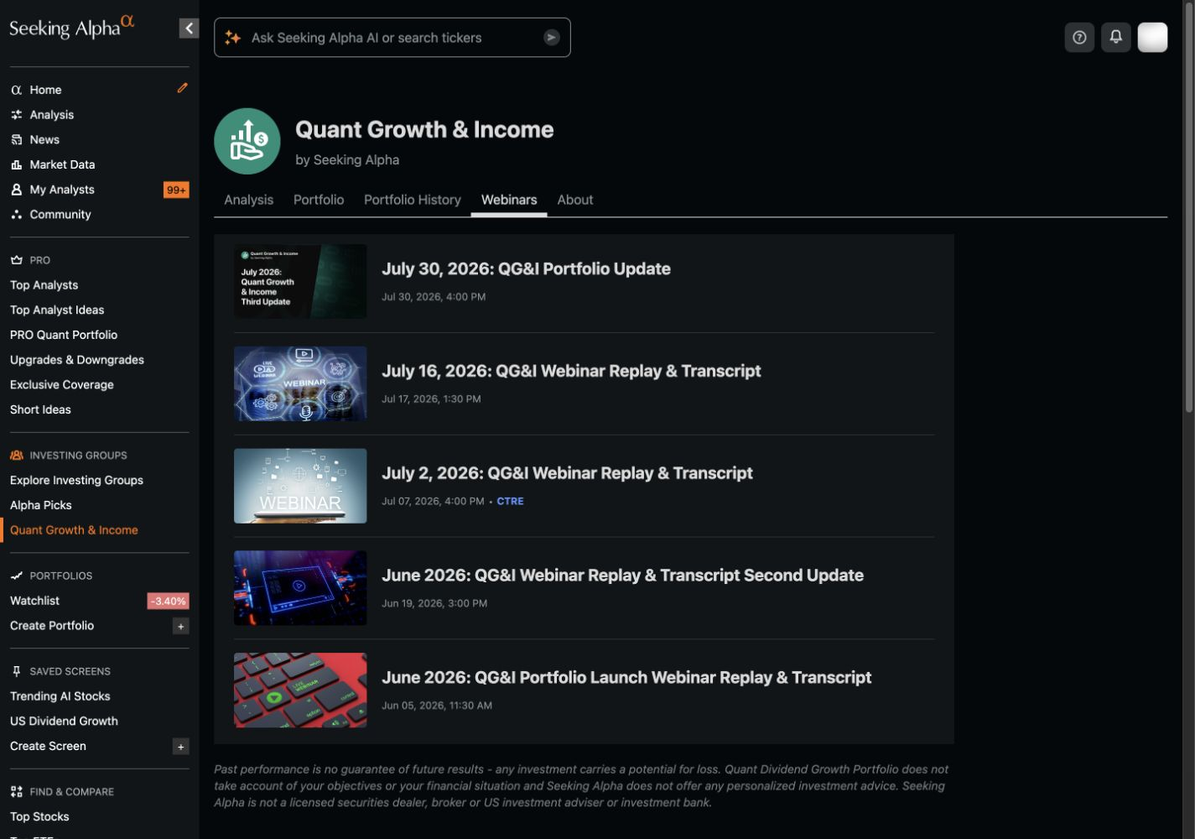
Task: Click the July 30 Portfolio Update thumbnail
Action: [x=300, y=281]
